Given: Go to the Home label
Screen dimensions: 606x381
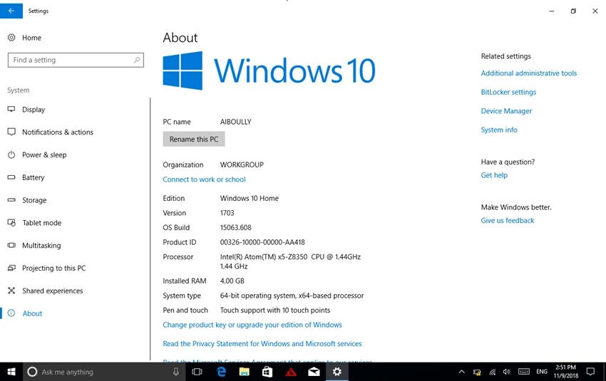Looking at the screenshot, I should [x=31, y=38].
